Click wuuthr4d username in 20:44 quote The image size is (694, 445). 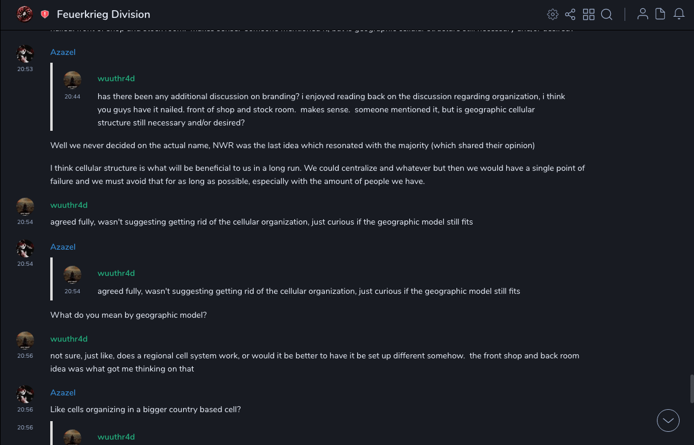[x=116, y=79]
